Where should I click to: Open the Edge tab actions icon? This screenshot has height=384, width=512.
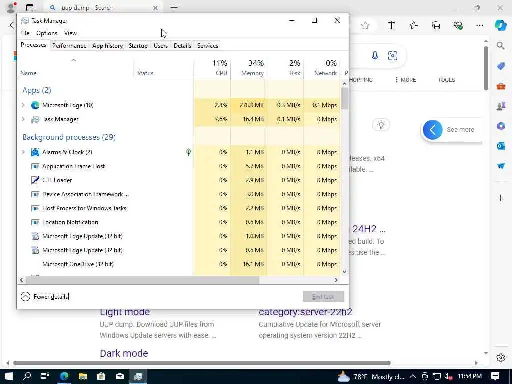tap(29, 8)
